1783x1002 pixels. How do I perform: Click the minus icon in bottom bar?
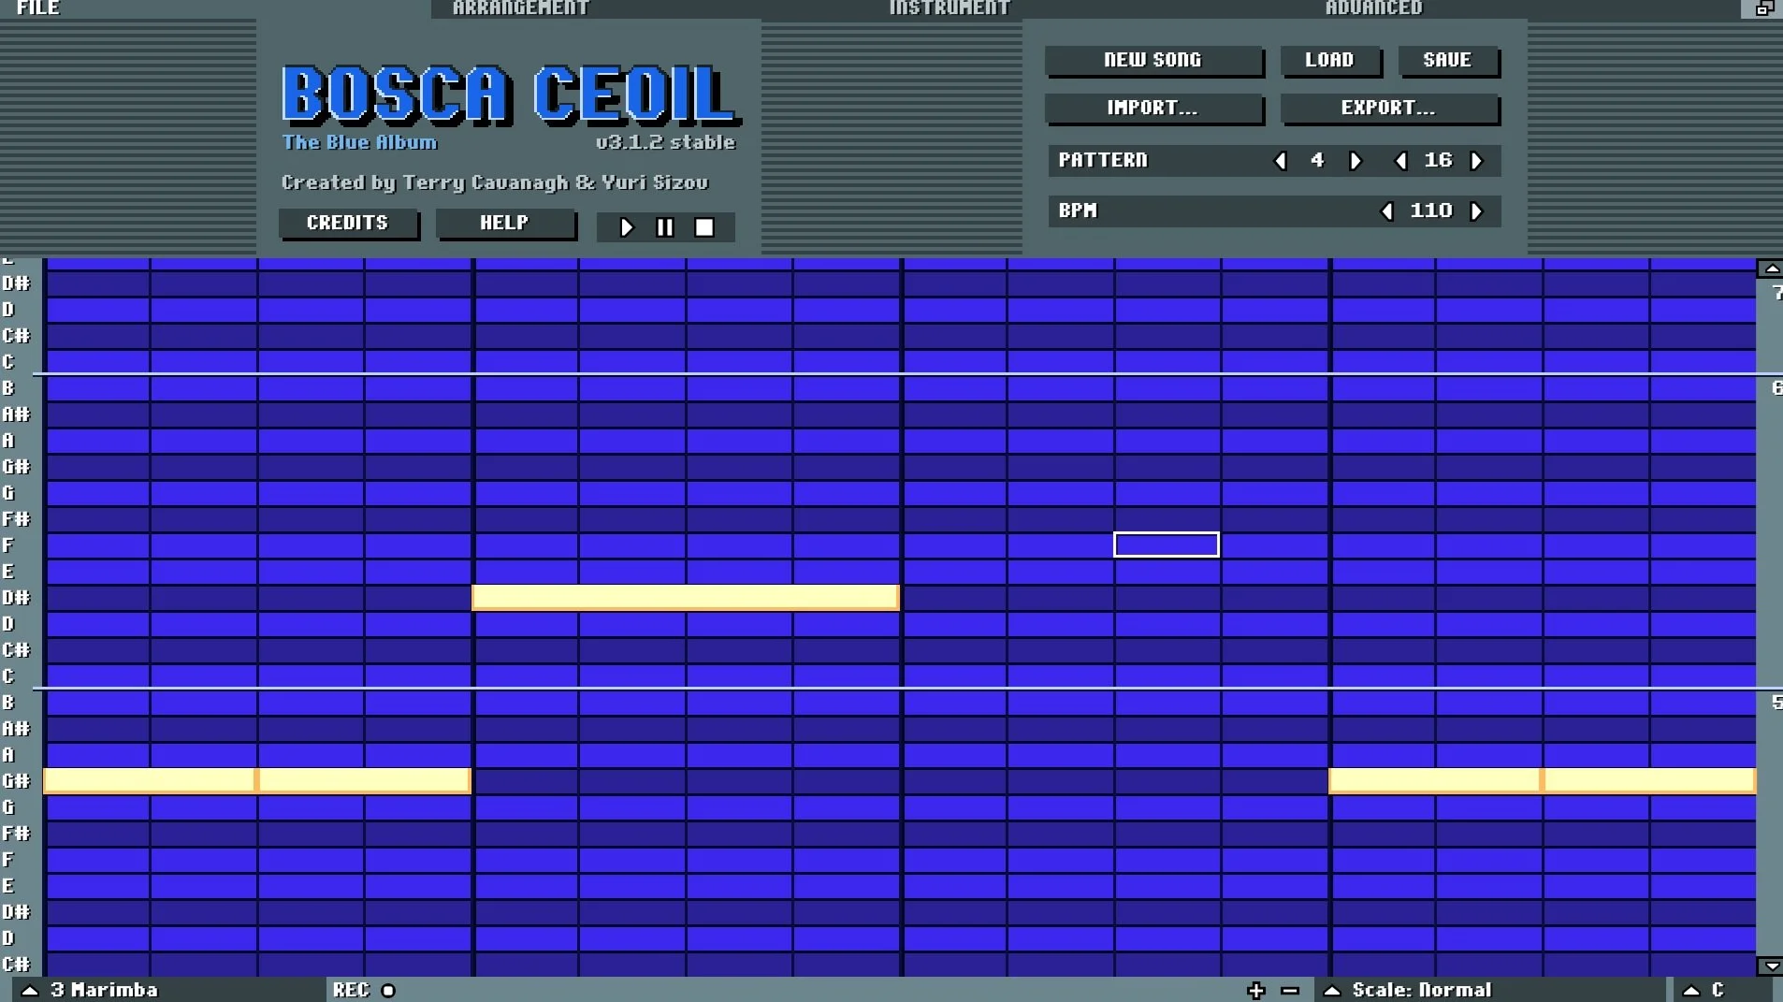pyautogui.click(x=1290, y=990)
